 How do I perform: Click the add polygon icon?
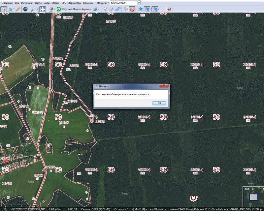click(x=118, y=9)
